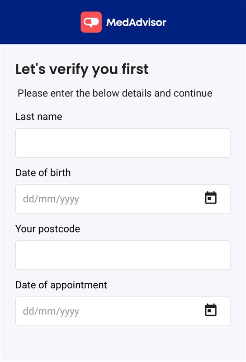Click the MedAdvisor wordmark text in header
Screen dimensions: 246x362
click(x=136, y=22)
